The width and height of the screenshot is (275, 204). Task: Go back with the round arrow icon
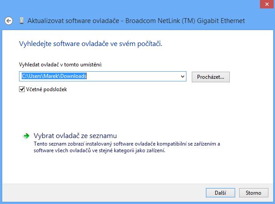tap(8, 21)
